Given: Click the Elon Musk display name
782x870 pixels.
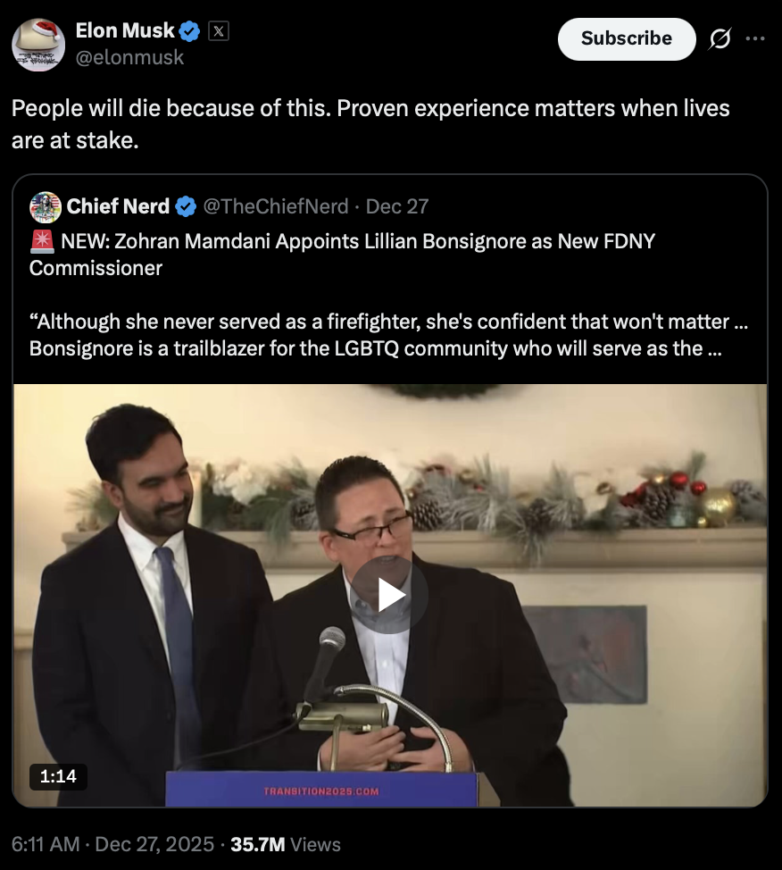Looking at the screenshot, I should click(x=125, y=30).
